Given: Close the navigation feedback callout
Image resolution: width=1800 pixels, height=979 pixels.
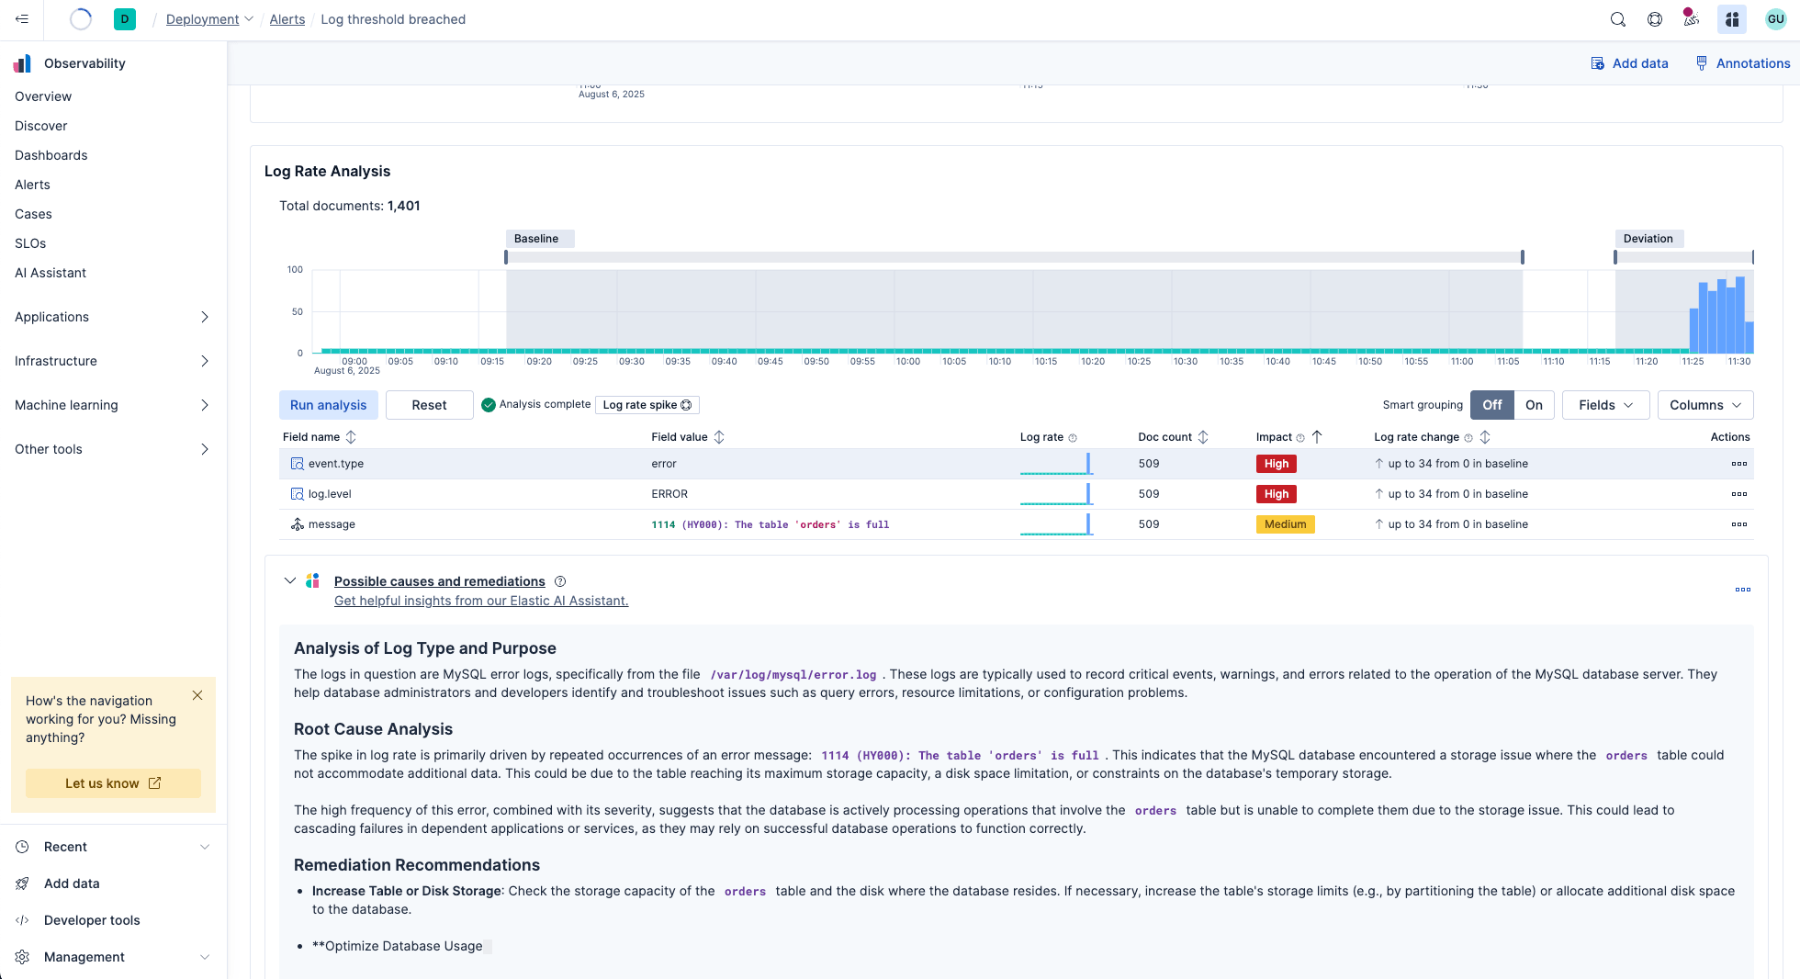Looking at the screenshot, I should [197, 696].
